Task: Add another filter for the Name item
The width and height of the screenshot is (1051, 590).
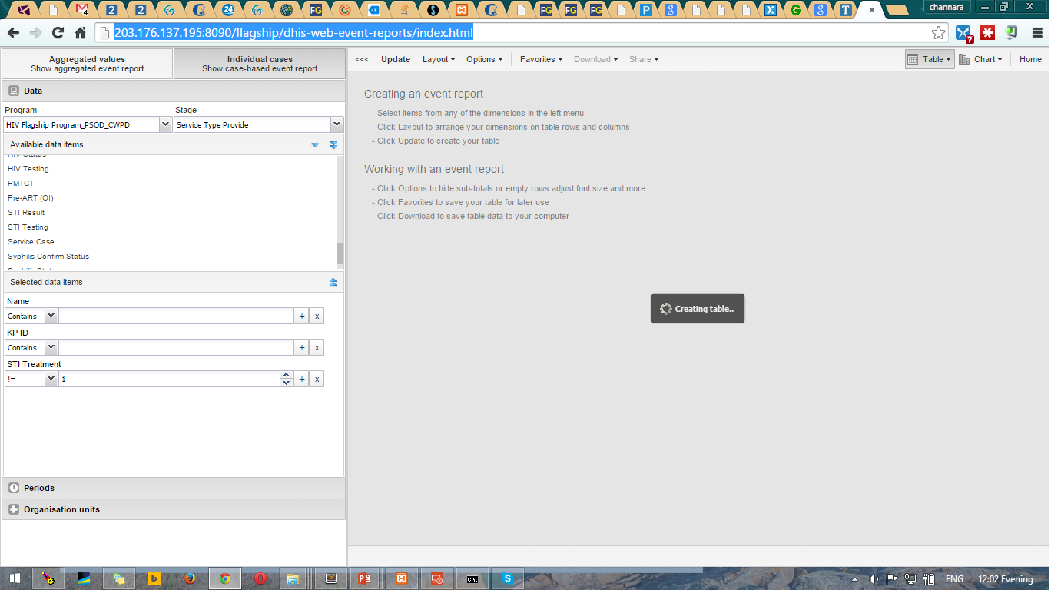Action: pos(302,316)
